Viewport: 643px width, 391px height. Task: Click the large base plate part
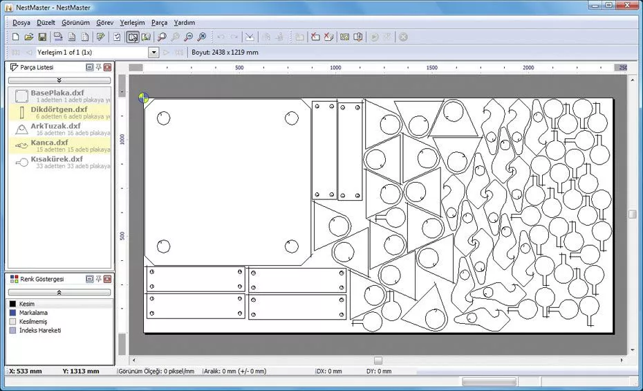click(x=227, y=182)
